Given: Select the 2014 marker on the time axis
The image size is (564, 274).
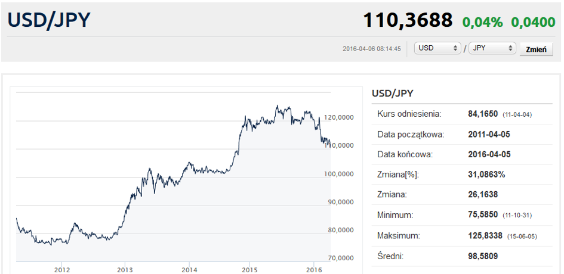Looking at the screenshot, I should [x=189, y=270].
